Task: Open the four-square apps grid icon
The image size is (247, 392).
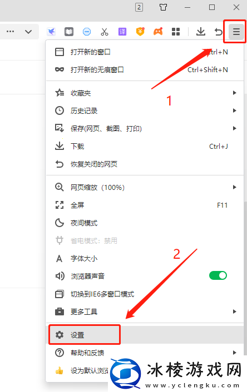Action: click(176, 32)
